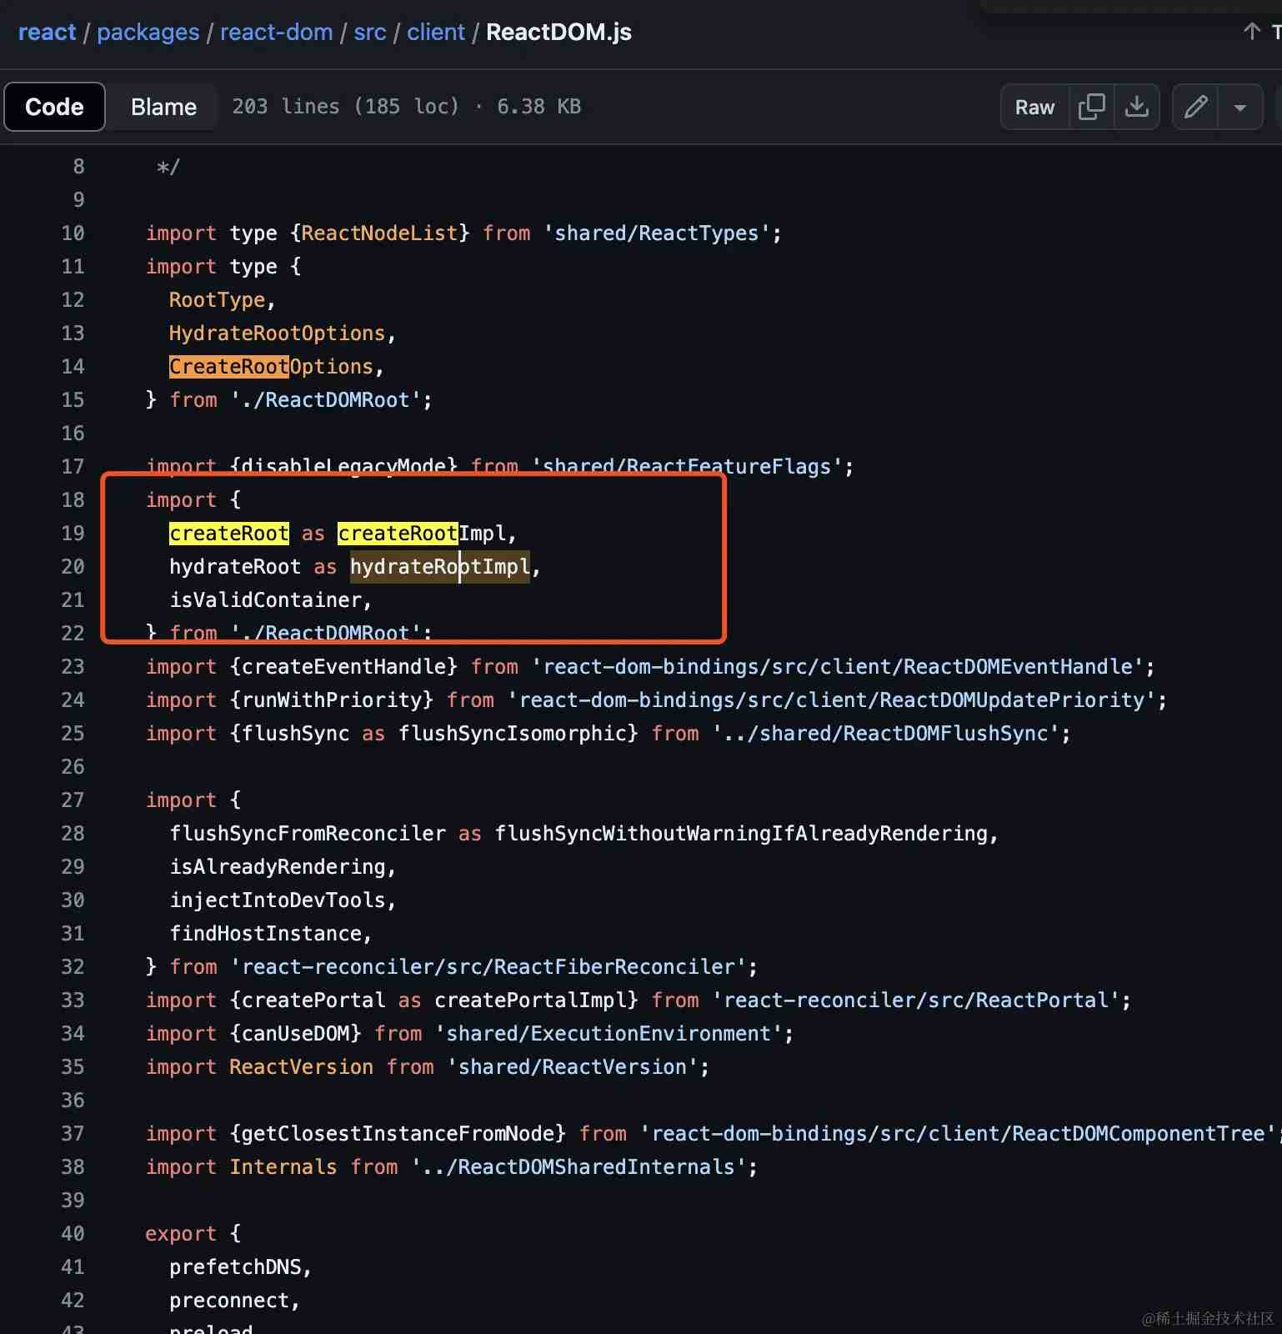
Task: Copy raw file contents icon
Action: point(1091,107)
